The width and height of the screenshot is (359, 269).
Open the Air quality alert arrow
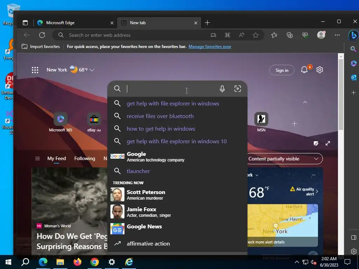[x=317, y=192]
